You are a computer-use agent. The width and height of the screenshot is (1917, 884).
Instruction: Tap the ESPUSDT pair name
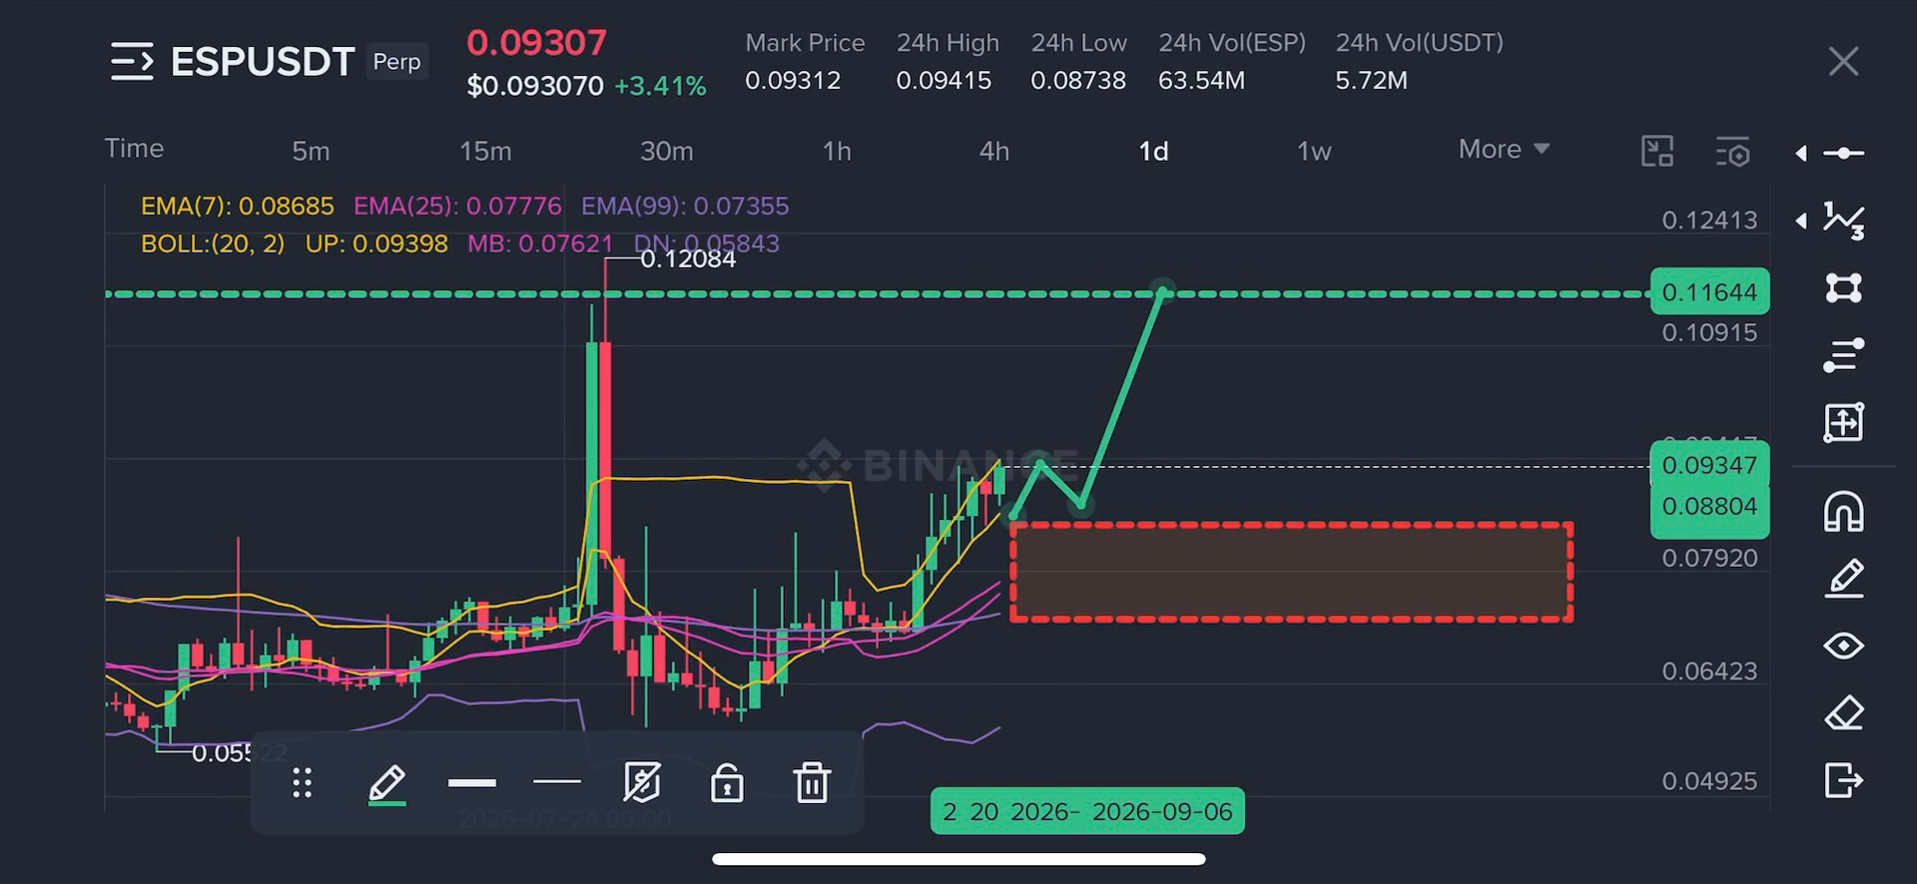tap(263, 62)
